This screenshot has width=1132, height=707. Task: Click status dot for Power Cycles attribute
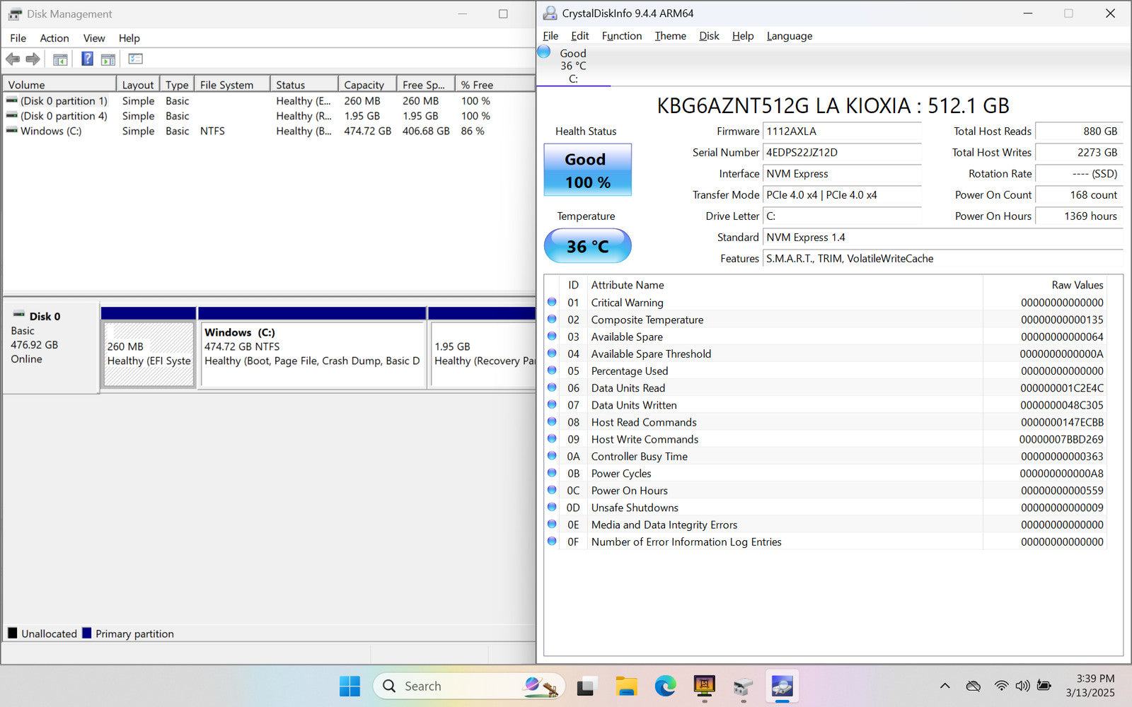tap(552, 472)
